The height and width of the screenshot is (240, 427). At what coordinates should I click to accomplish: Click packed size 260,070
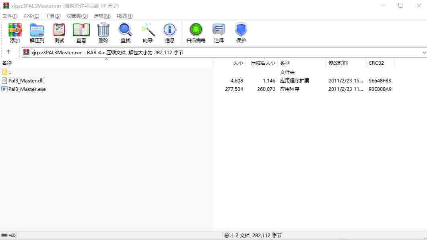[x=266, y=89]
